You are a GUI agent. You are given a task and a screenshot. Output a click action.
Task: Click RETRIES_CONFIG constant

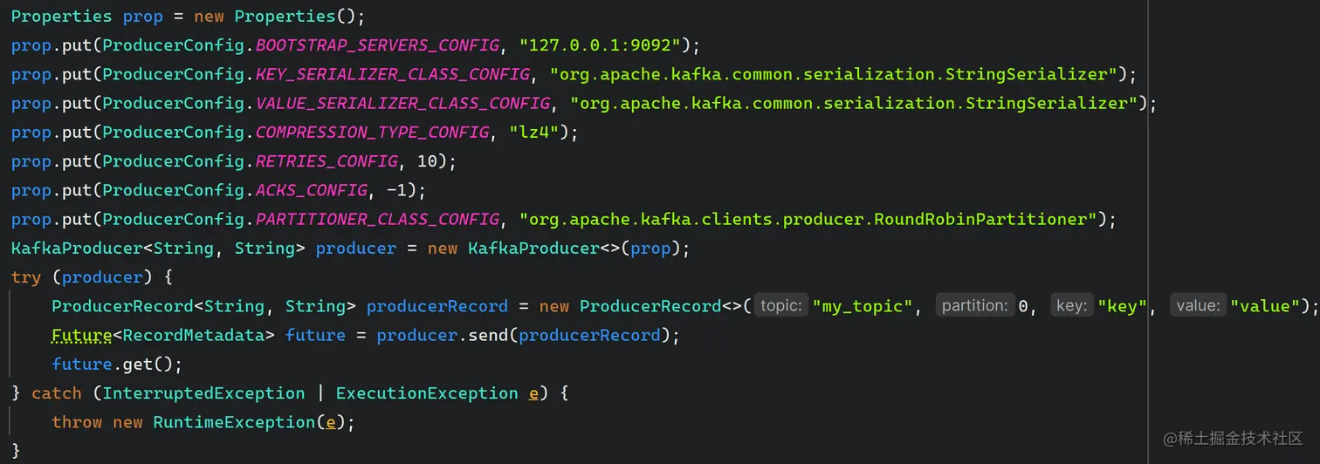click(x=327, y=160)
